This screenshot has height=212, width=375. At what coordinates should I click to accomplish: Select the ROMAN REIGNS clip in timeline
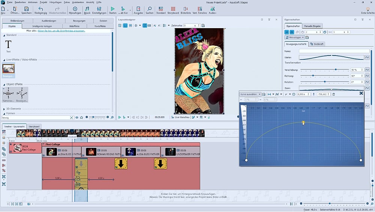coord(101,152)
